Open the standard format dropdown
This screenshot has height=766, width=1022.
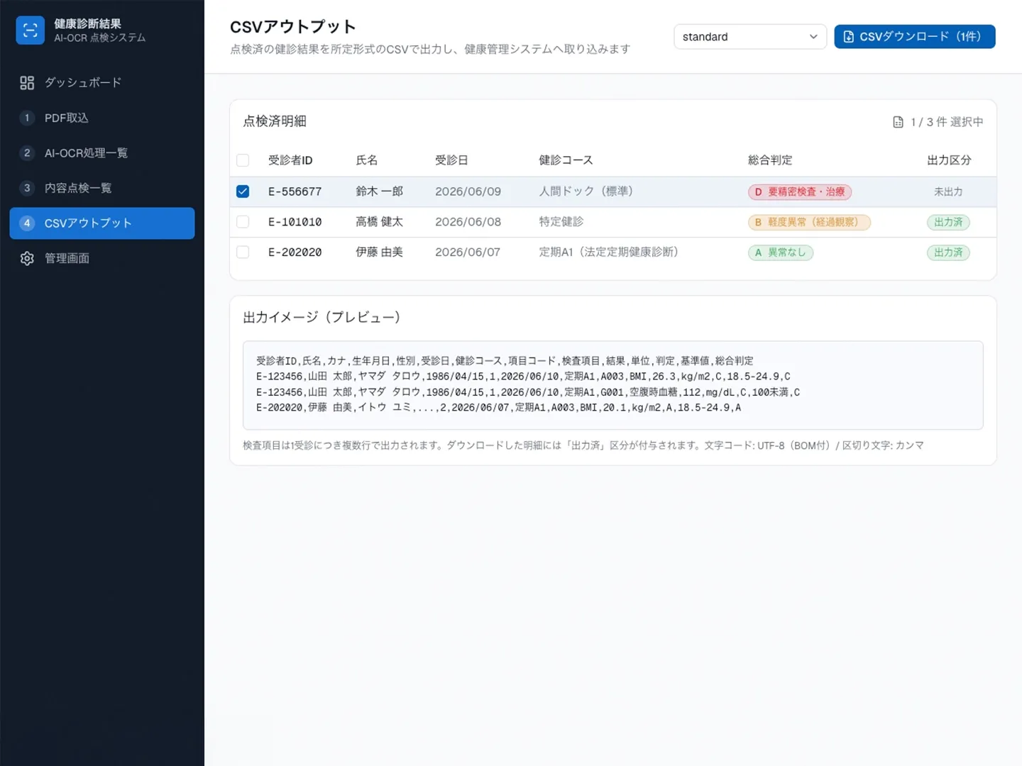click(750, 37)
